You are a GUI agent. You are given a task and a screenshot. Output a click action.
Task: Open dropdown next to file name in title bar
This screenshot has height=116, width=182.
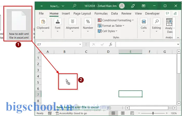coord(63,6)
